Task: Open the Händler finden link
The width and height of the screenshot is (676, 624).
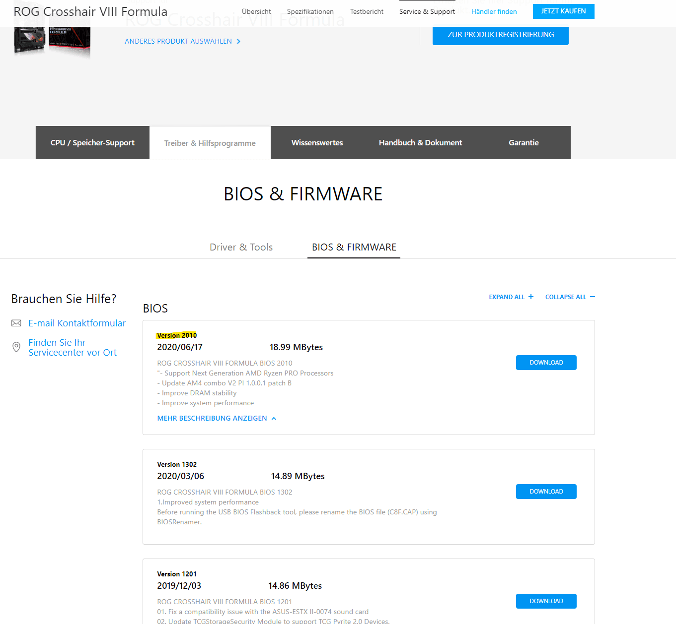Action: point(494,11)
